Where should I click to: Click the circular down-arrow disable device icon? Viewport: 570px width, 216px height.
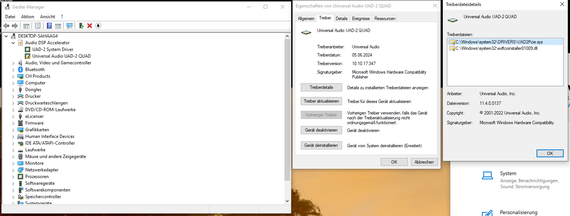pos(98,26)
